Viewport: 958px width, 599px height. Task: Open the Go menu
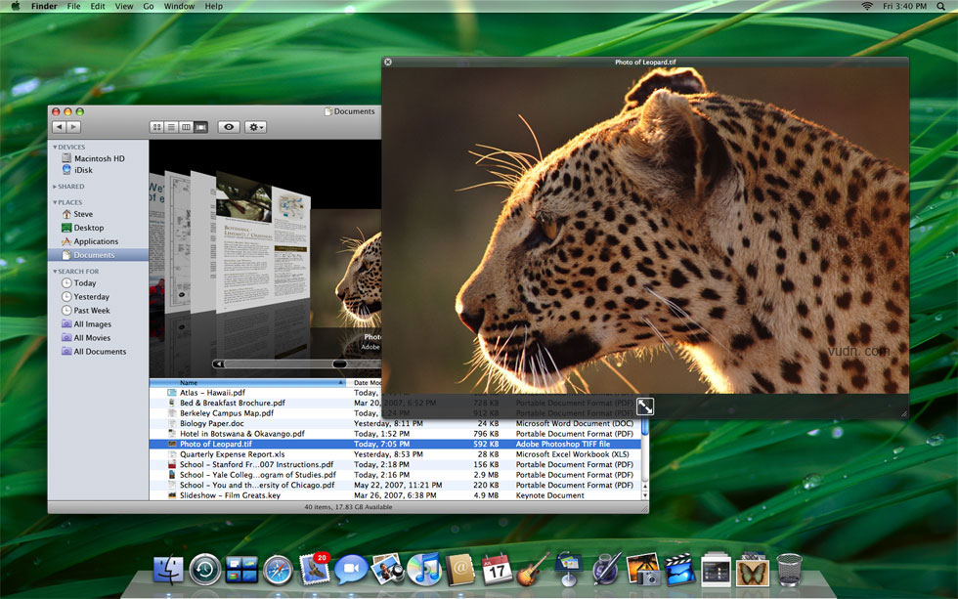(x=149, y=6)
